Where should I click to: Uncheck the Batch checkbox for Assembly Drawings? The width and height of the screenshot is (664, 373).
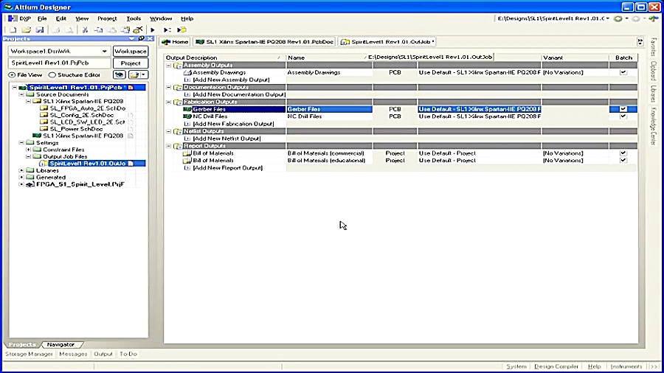pyautogui.click(x=623, y=72)
